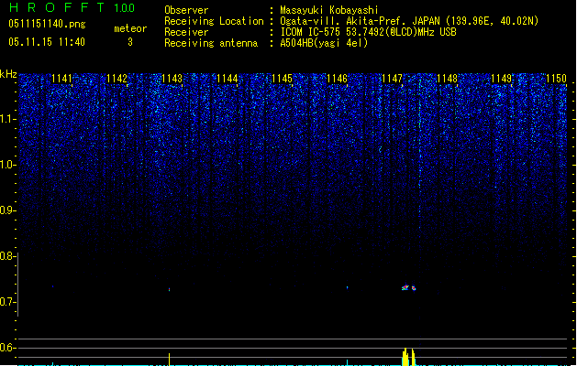Click the date stamp 05.11.15 11:40

47,42
